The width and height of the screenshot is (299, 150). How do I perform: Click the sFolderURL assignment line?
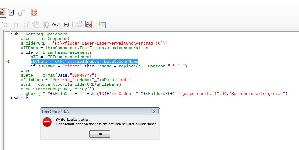click(x=94, y=43)
